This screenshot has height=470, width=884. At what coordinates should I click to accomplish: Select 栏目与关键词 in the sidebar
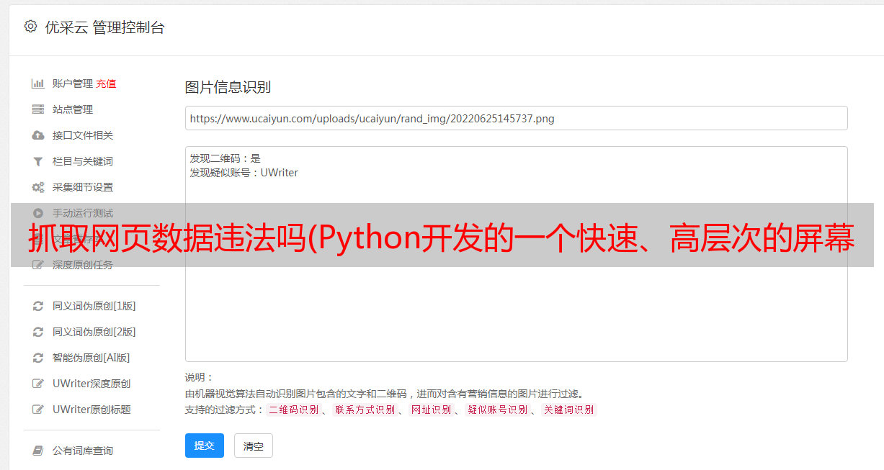click(x=83, y=161)
